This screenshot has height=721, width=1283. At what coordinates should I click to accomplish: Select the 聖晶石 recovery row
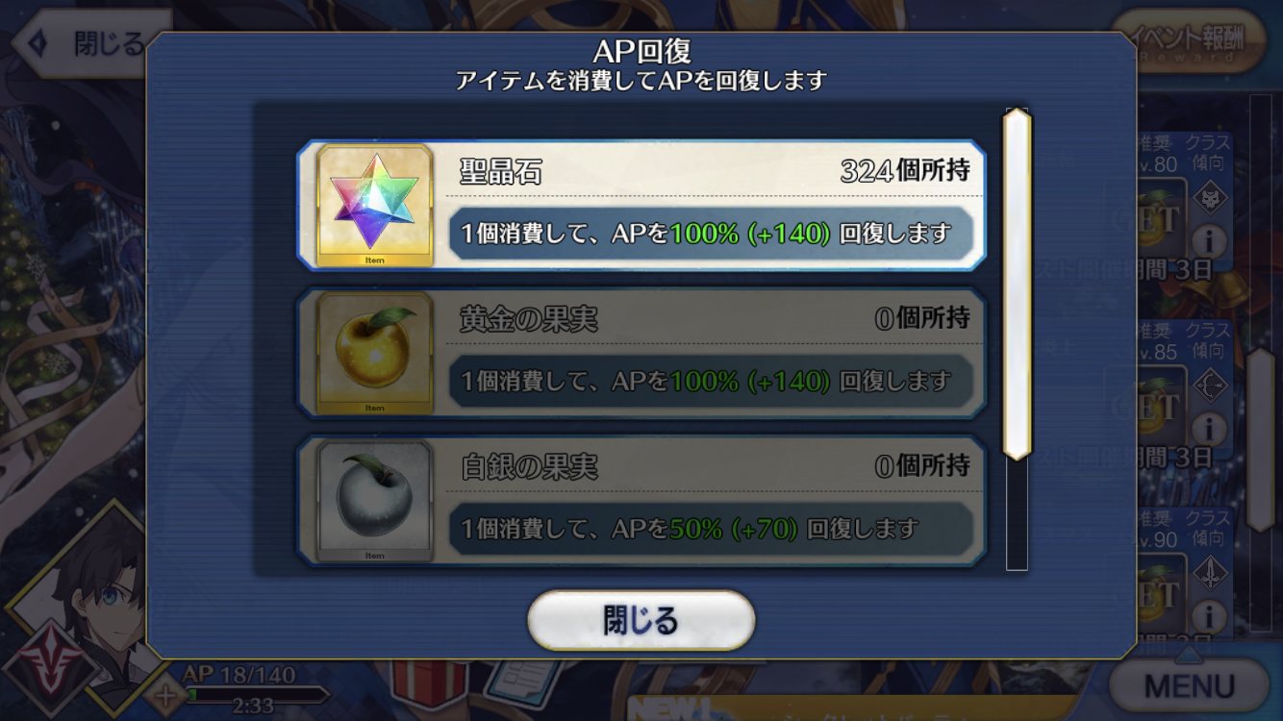tap(641, 206)
